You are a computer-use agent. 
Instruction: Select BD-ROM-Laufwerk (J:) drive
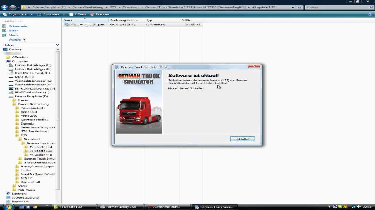point(32,92)
